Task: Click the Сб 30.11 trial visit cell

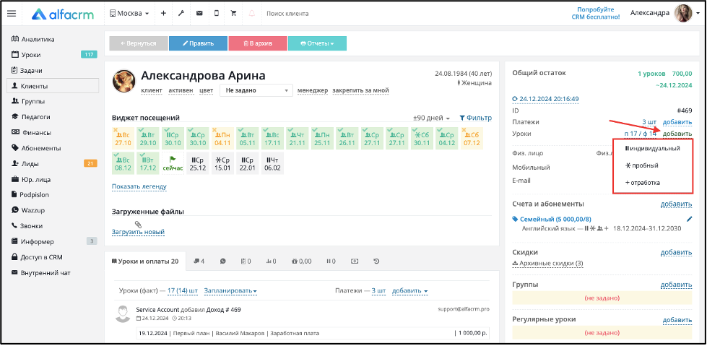Action: (422, 139)
